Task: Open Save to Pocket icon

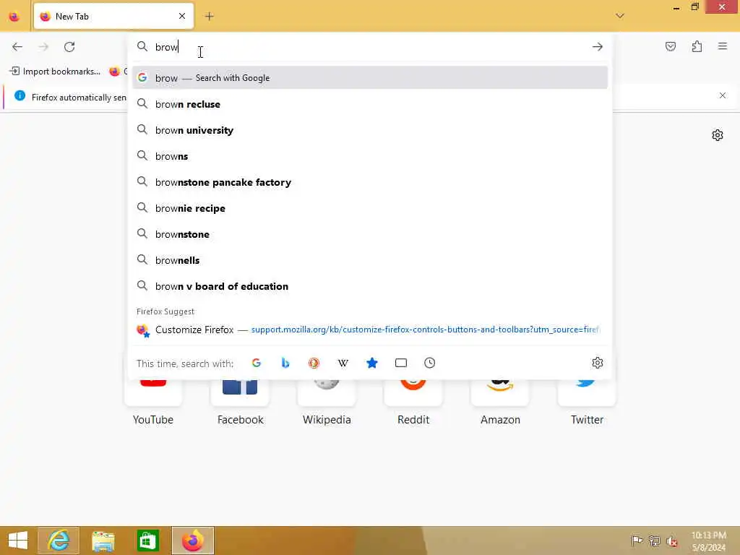Action: [x=670, y=47]
